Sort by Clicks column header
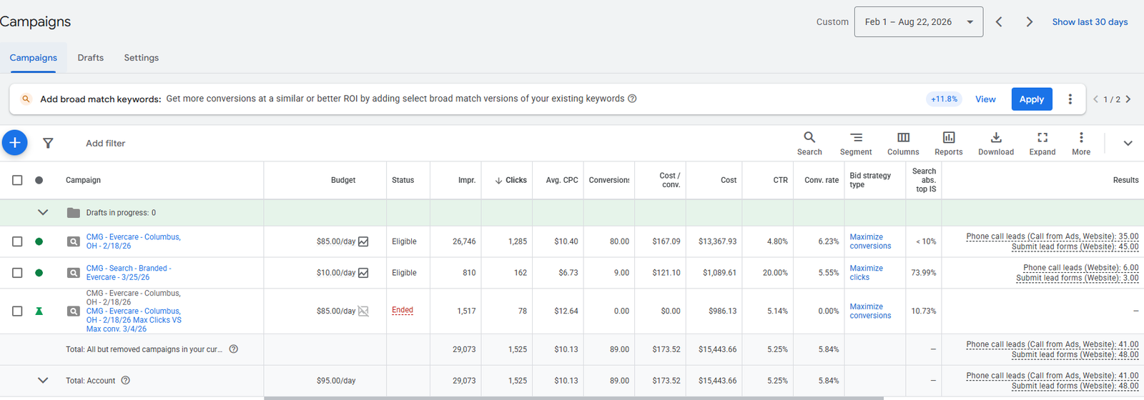1144x400 pixels. click(511, 180)
